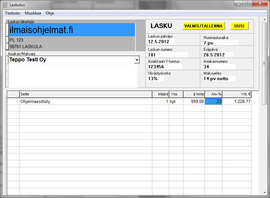Click the 98761 LASKULA postal line
270x198 pixels.
click(72, 47)
